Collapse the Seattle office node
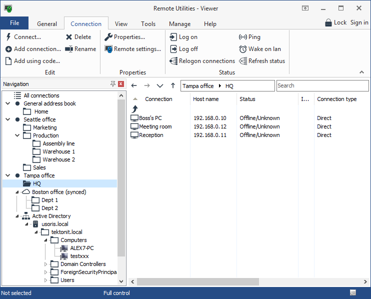Screen dimensions: 371x299 tap(8, 119)
